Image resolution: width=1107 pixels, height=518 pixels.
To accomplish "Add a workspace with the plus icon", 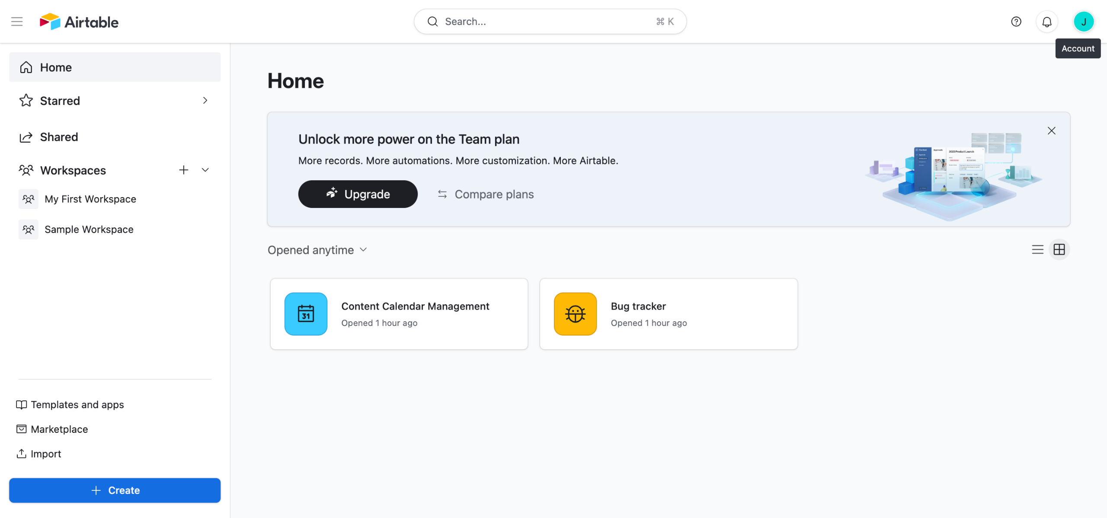I will [183, 170].
